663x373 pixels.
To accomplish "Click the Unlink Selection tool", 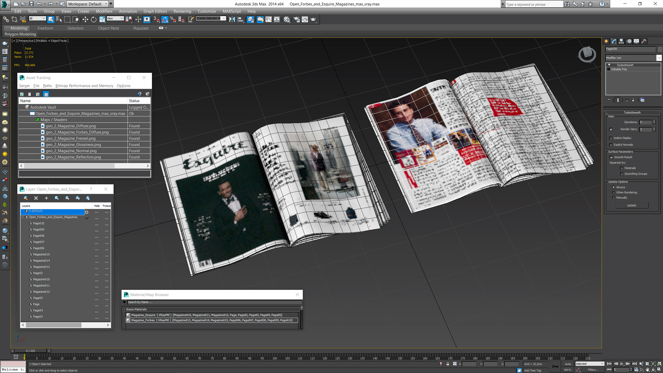I will click(x=14, y=19).
